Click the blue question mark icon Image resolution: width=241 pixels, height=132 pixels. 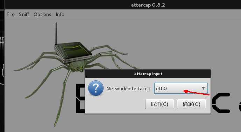pos(96,88)
